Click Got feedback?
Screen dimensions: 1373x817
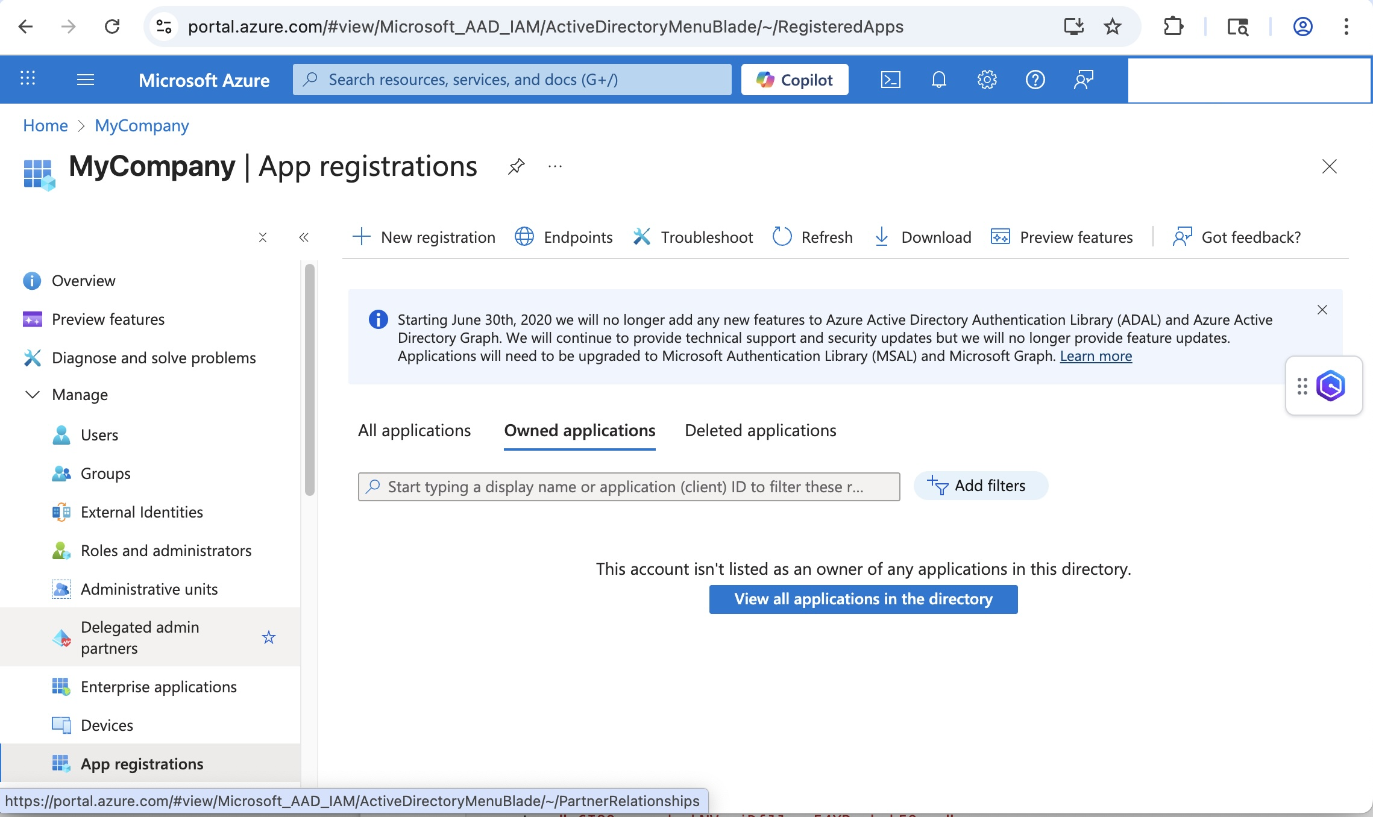[x=1237, y=237]
